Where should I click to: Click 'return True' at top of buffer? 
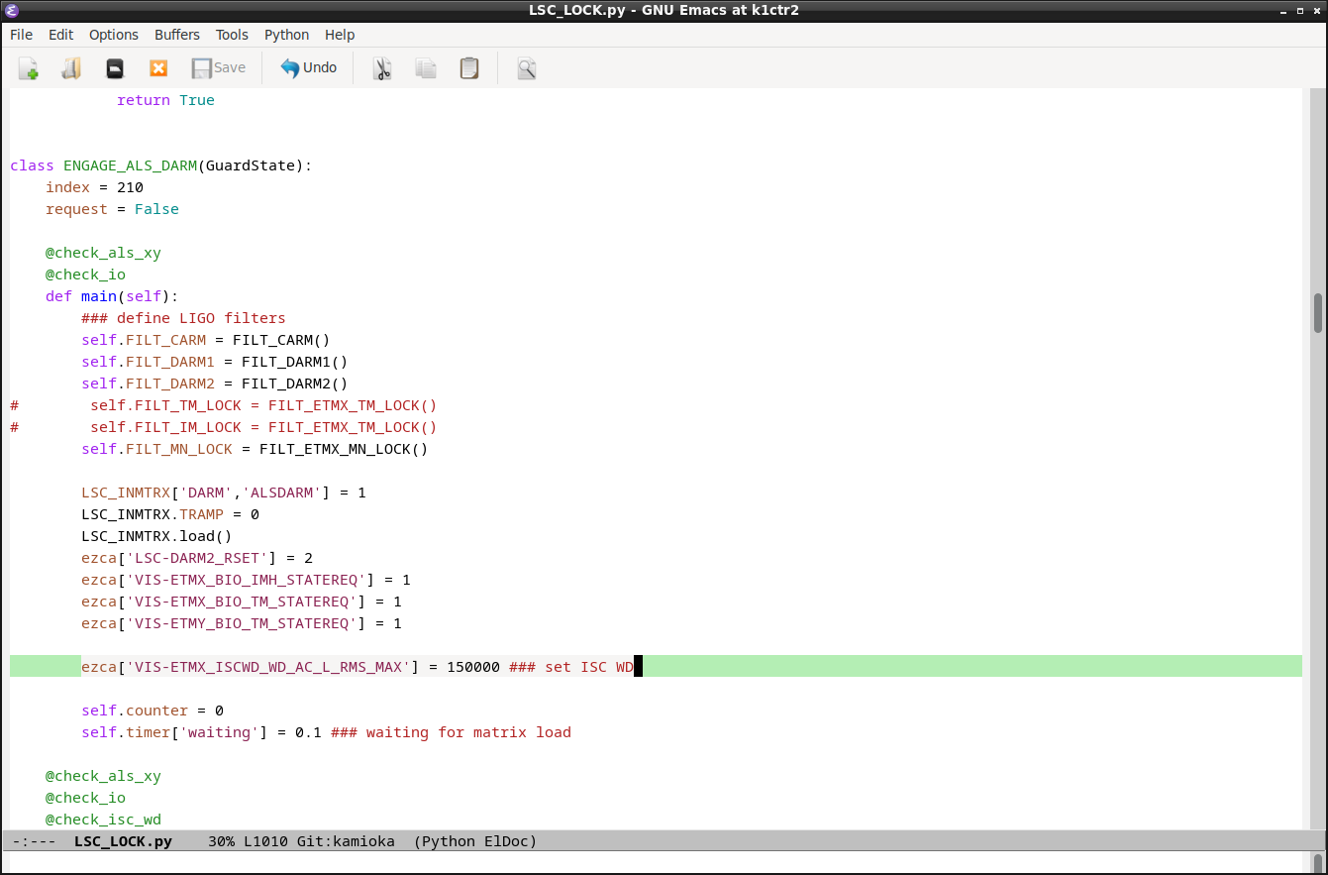click(165, 100)
